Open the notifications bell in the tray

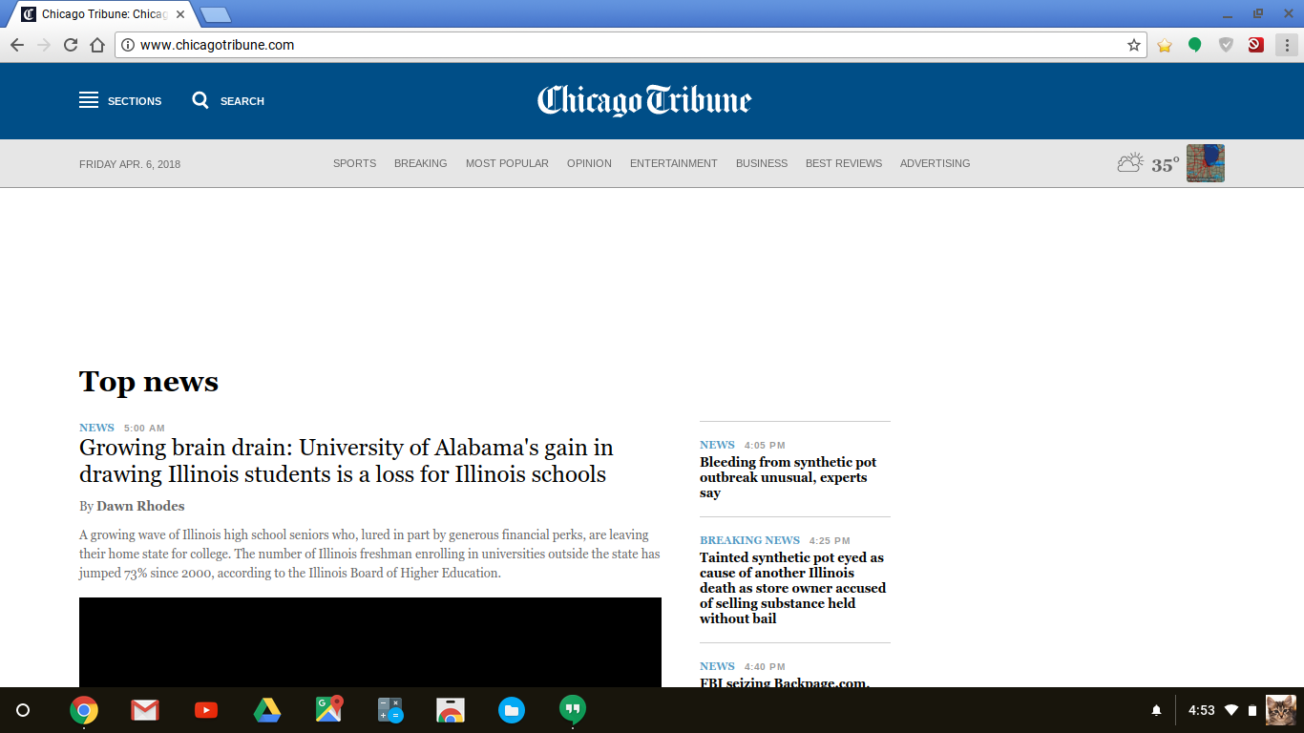click(1157, 710)
